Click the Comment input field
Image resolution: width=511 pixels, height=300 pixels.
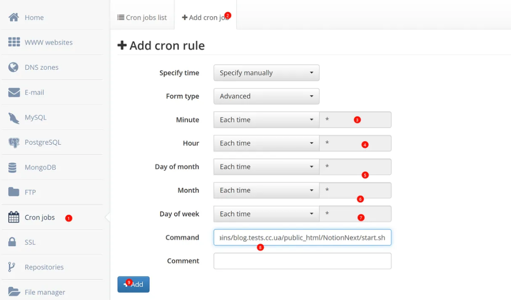302,261
